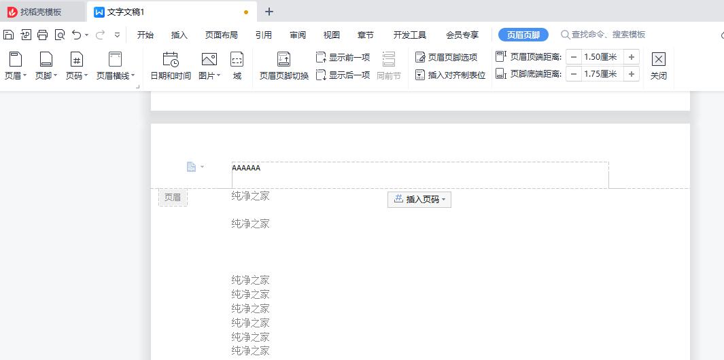Click the Date and Time icon
The height and width of the screenshot is (360, 724).
tap(171, 60)
